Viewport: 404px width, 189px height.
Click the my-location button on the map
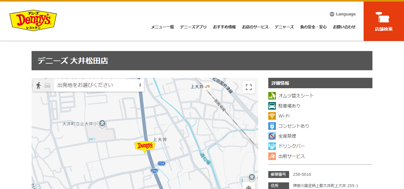pyautogui.click(x=249, y=186)
